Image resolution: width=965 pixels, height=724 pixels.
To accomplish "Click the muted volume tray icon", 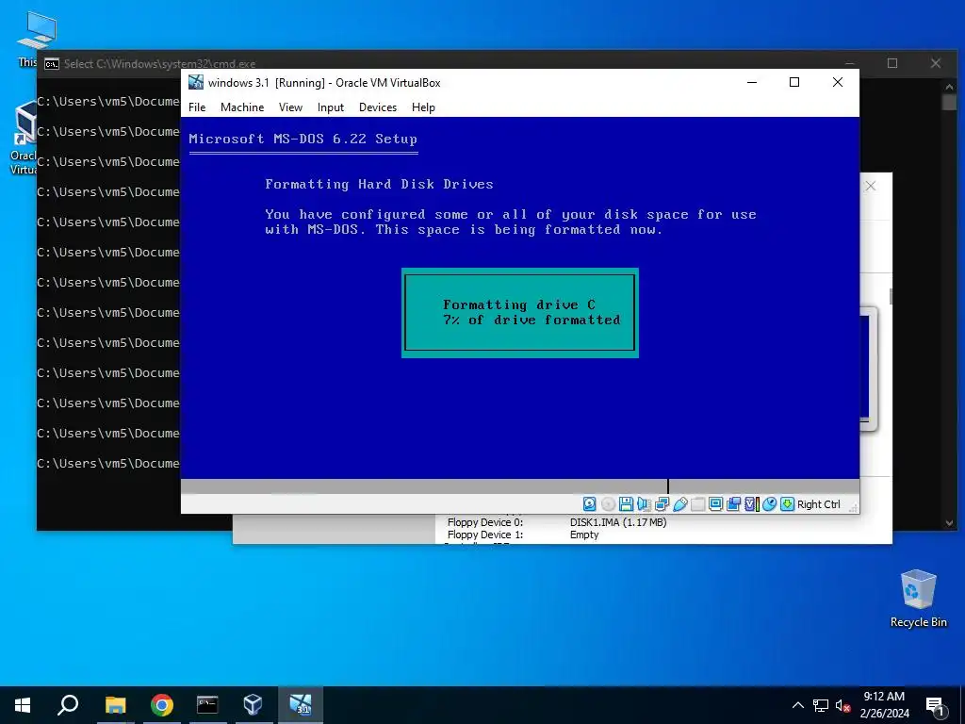I will [x=842, y=705].
